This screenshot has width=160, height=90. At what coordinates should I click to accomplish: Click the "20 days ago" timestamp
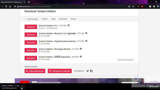pyautogui.click(x=53, y=28)
